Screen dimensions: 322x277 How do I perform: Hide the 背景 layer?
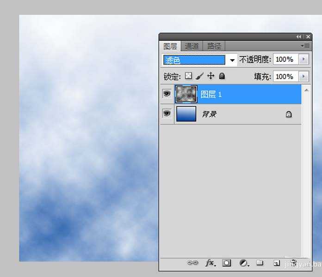click(167, 114)
